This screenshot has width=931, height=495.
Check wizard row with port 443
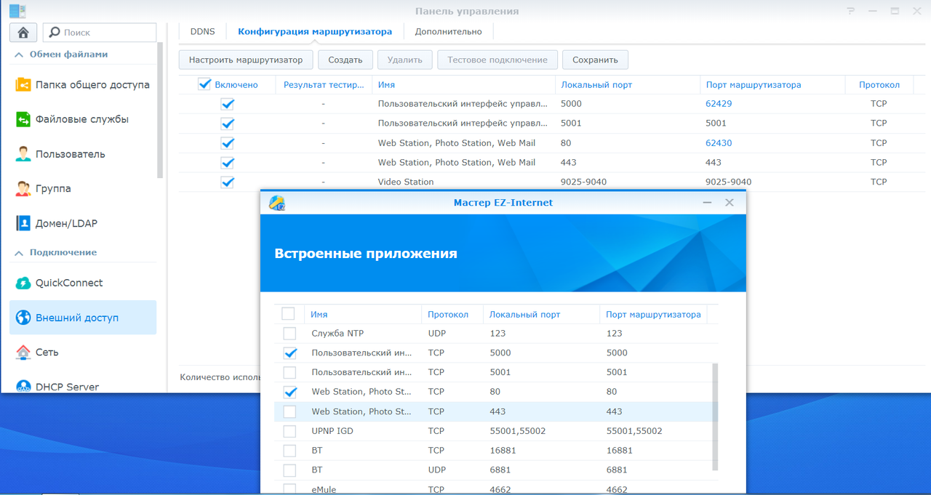pyautogui.click(x=289, y=411)
